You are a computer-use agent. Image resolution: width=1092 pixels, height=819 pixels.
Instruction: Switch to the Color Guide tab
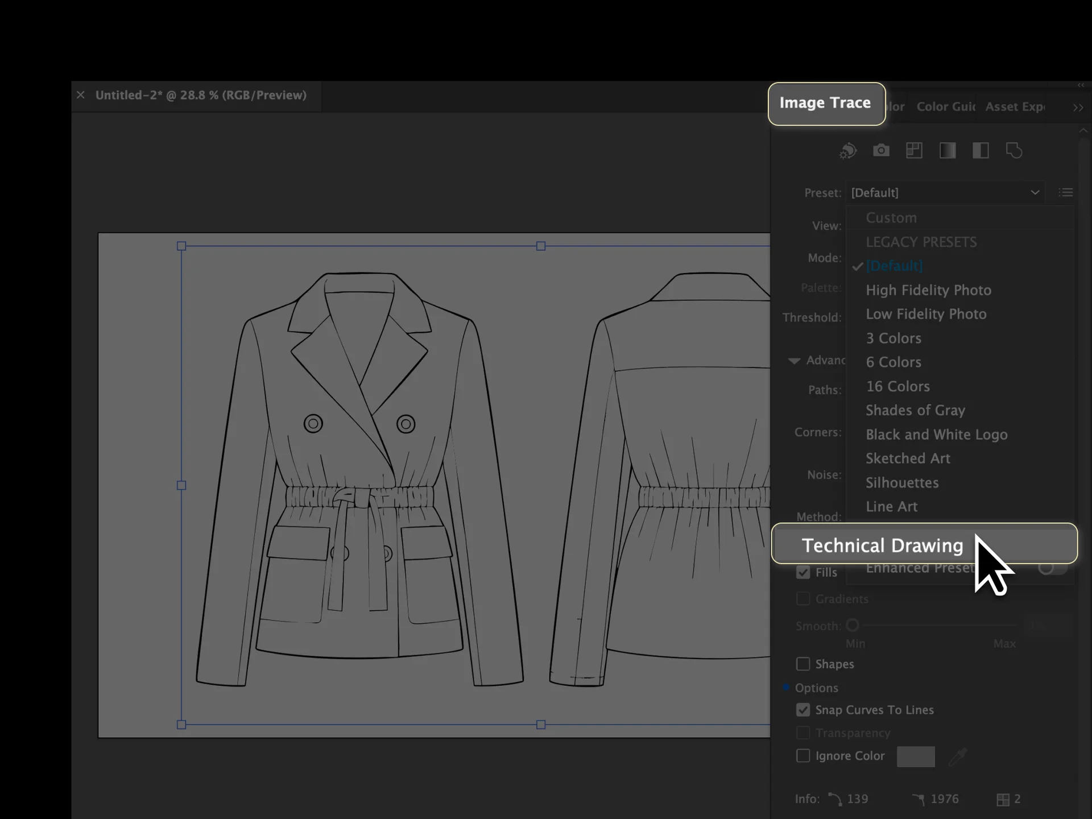tap(946, 107)
